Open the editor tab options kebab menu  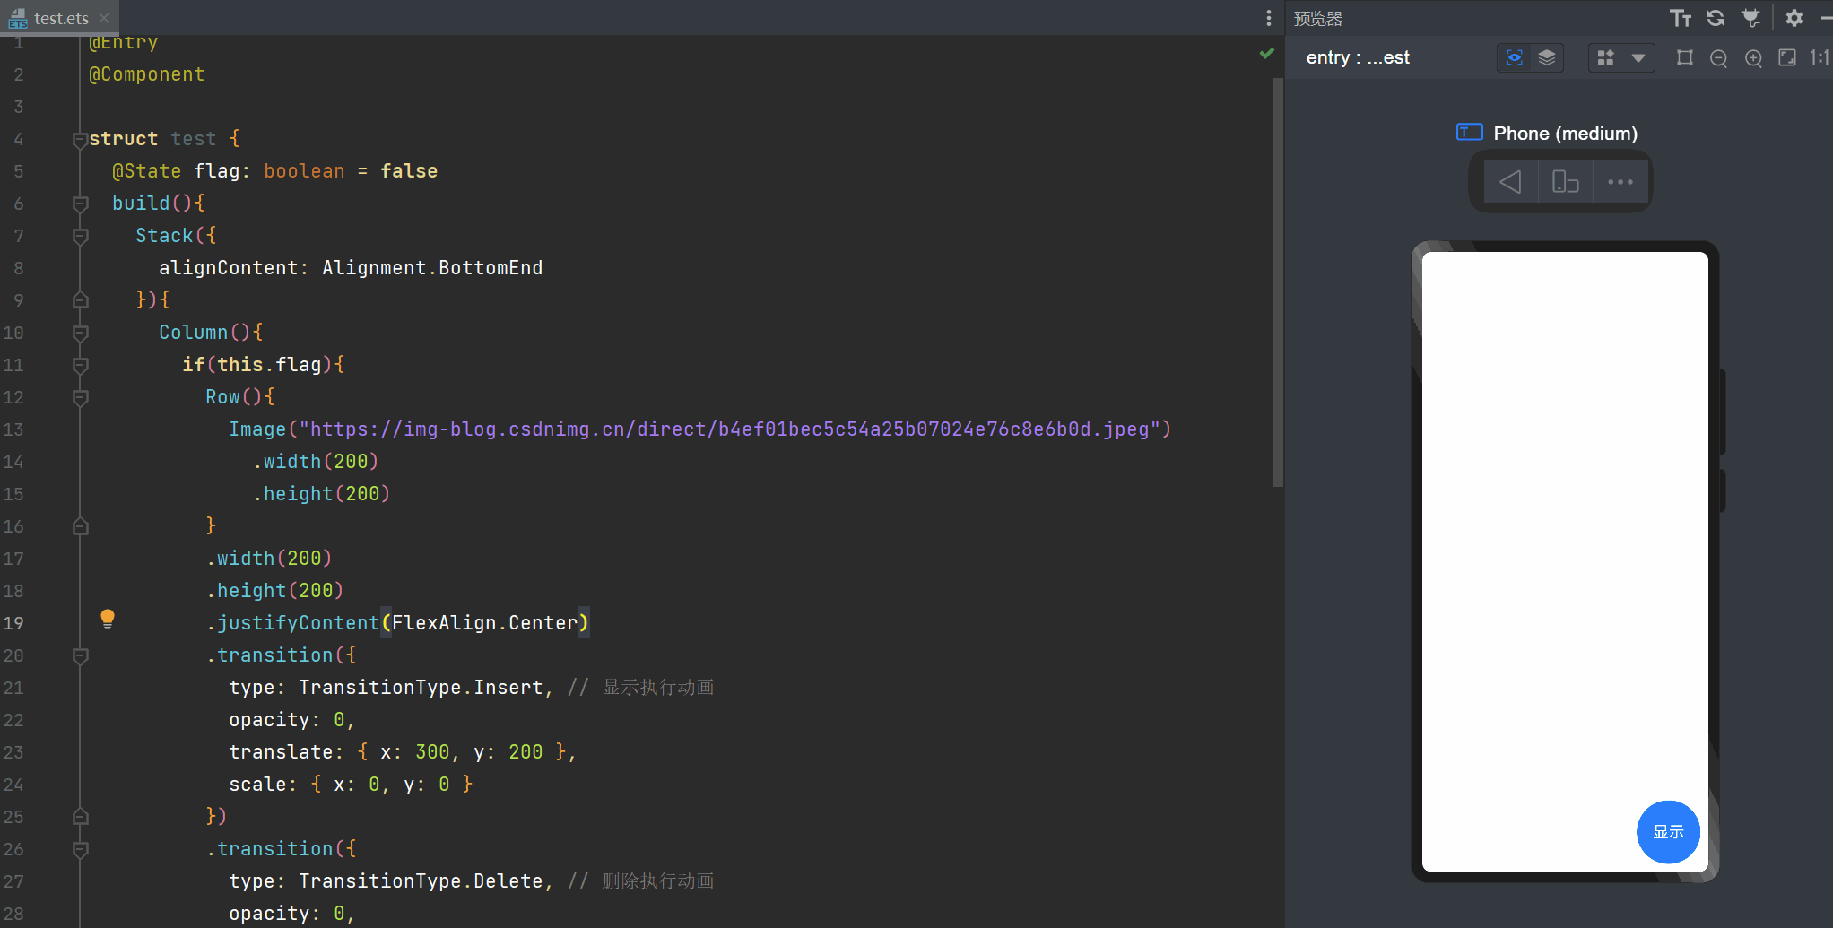[x=1268, y=18]
